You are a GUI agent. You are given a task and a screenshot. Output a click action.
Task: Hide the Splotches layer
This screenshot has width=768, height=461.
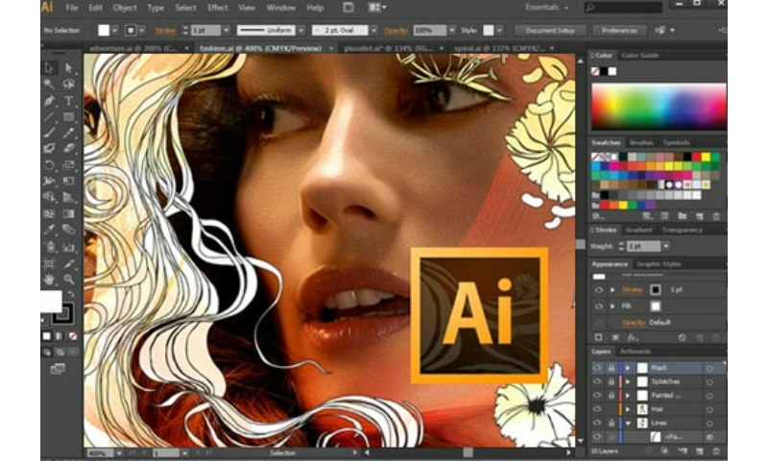pyautogui.click(x=597, y=381)
